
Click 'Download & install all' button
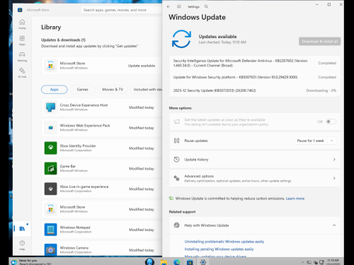pyautogui.click(x=319, y=42)
